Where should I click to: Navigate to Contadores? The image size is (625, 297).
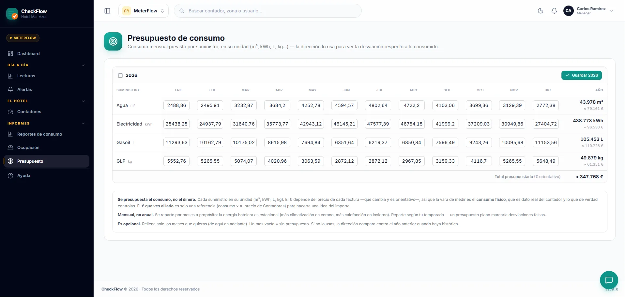coord(46,112)
